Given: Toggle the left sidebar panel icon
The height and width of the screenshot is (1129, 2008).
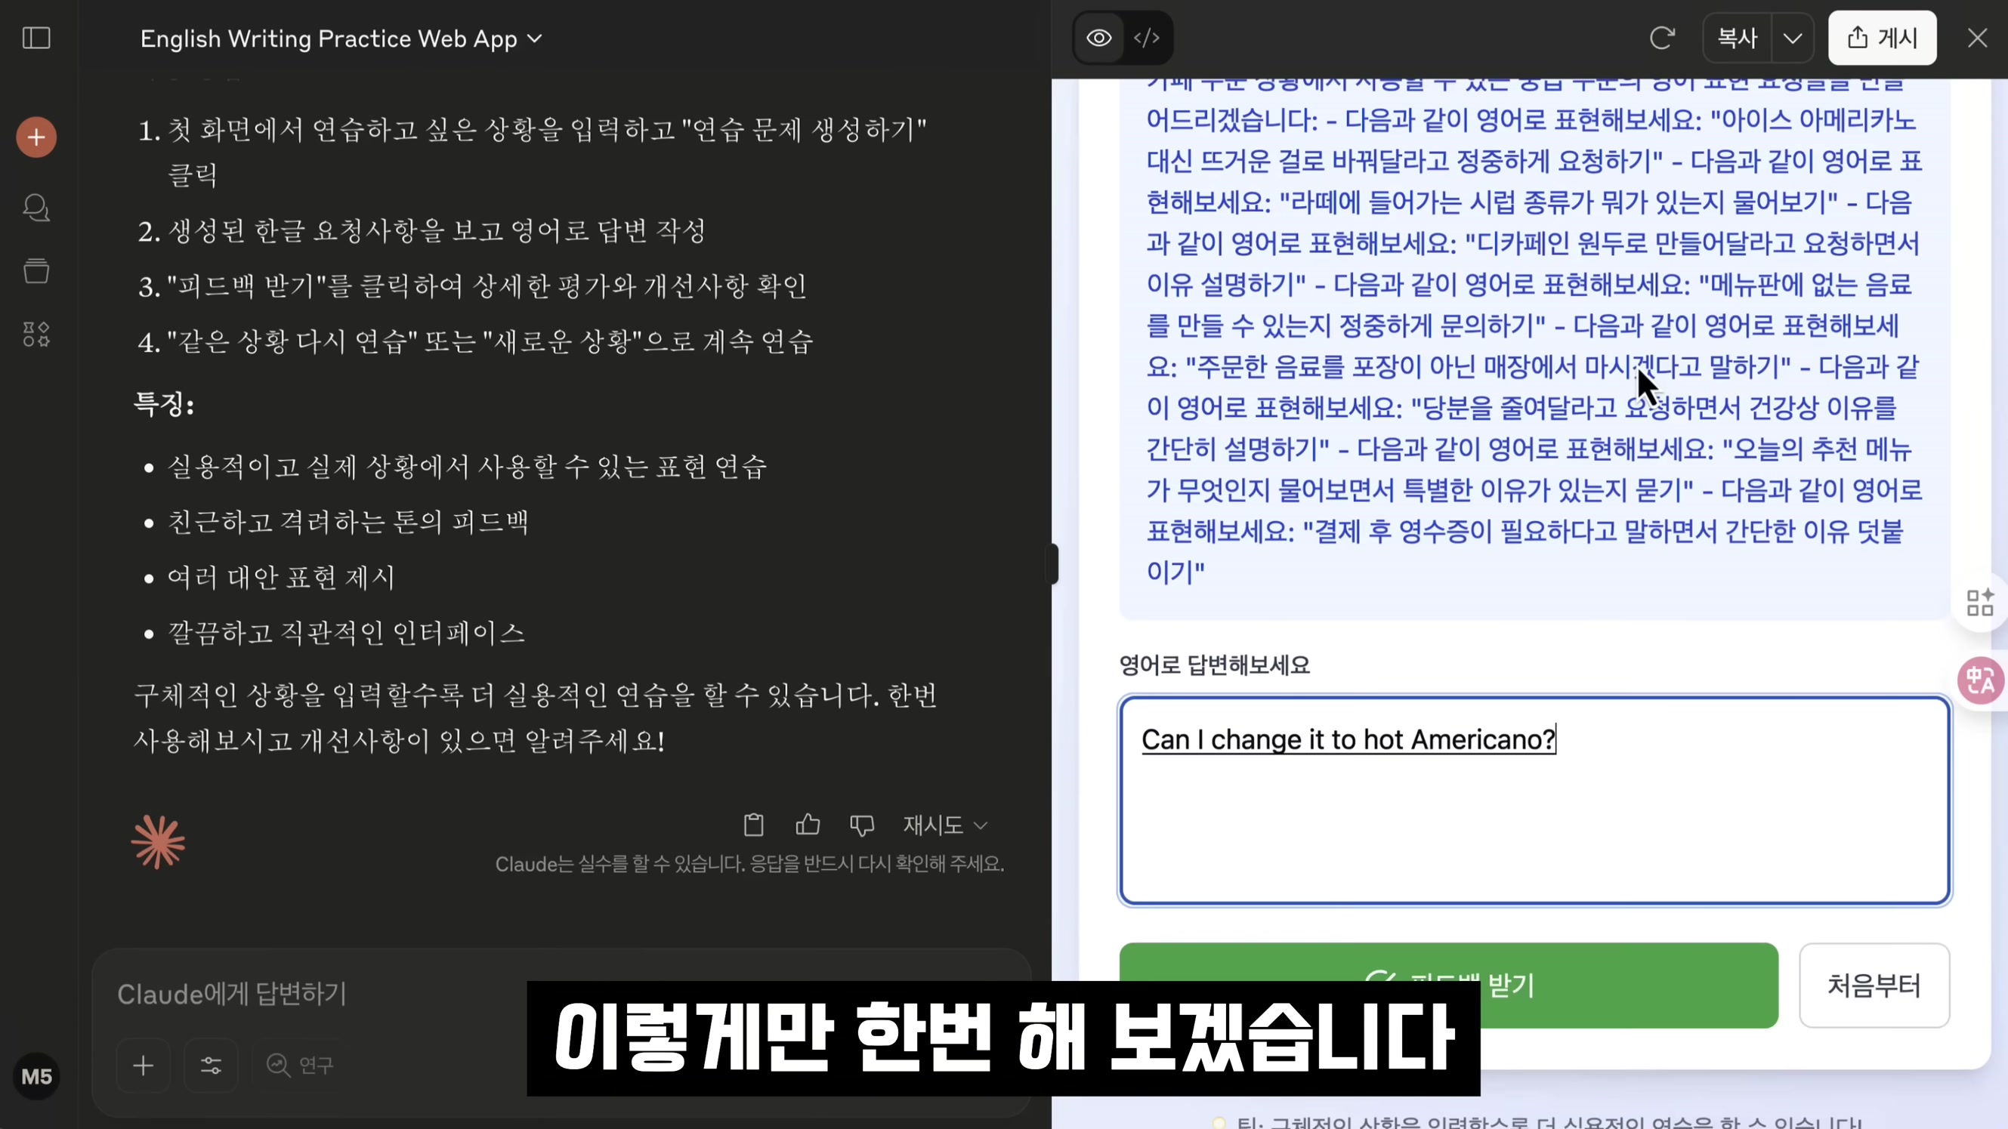Looking at the screenshot, I should pyautogui.click(x=36, y=38).
